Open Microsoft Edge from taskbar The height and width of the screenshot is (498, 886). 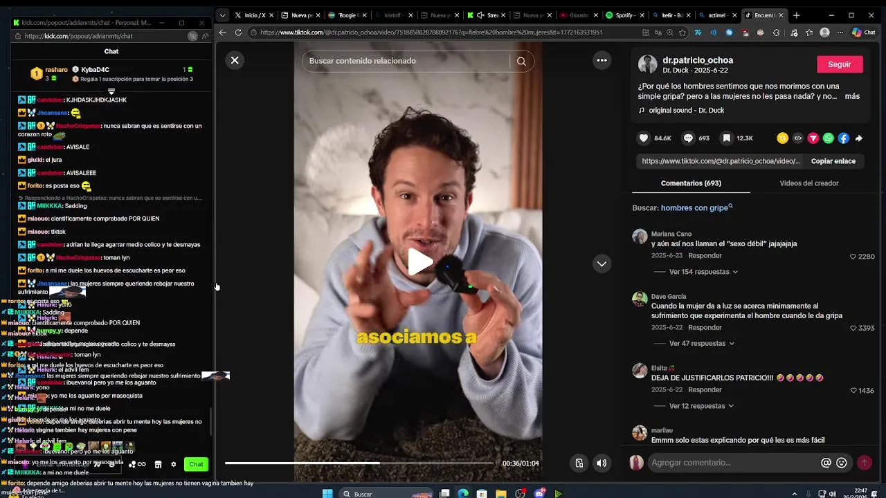pos(462,493)
